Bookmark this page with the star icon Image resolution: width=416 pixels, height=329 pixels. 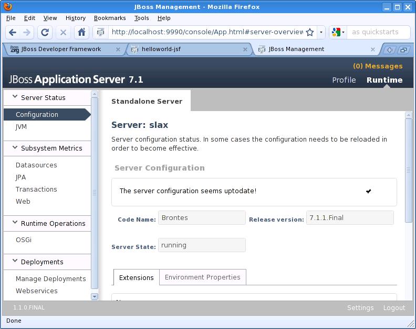click(309, 32)
